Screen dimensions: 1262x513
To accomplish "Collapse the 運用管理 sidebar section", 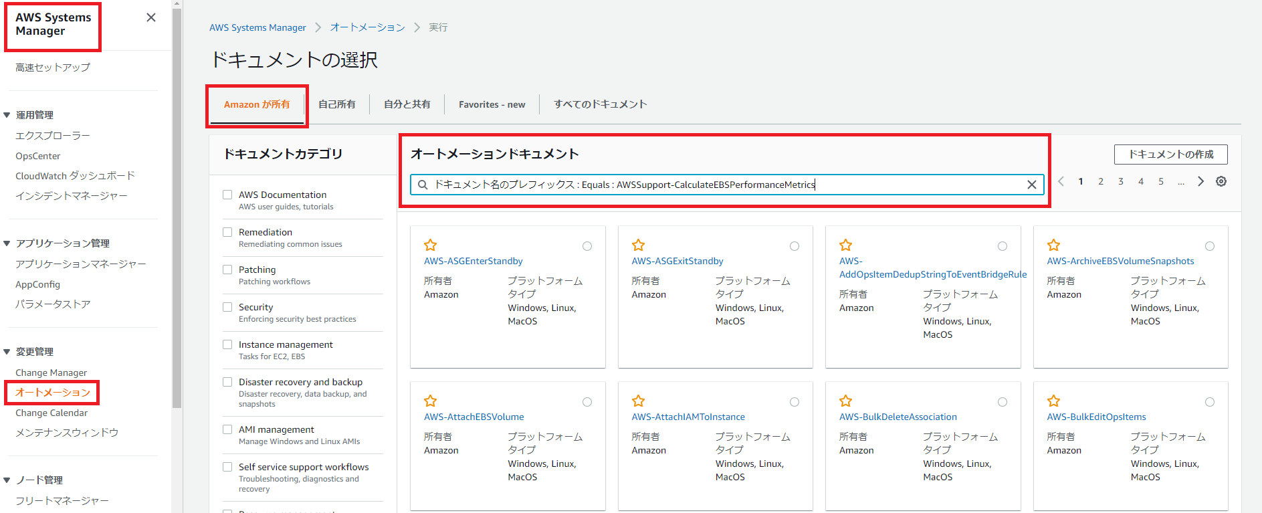I will [7, 115].
